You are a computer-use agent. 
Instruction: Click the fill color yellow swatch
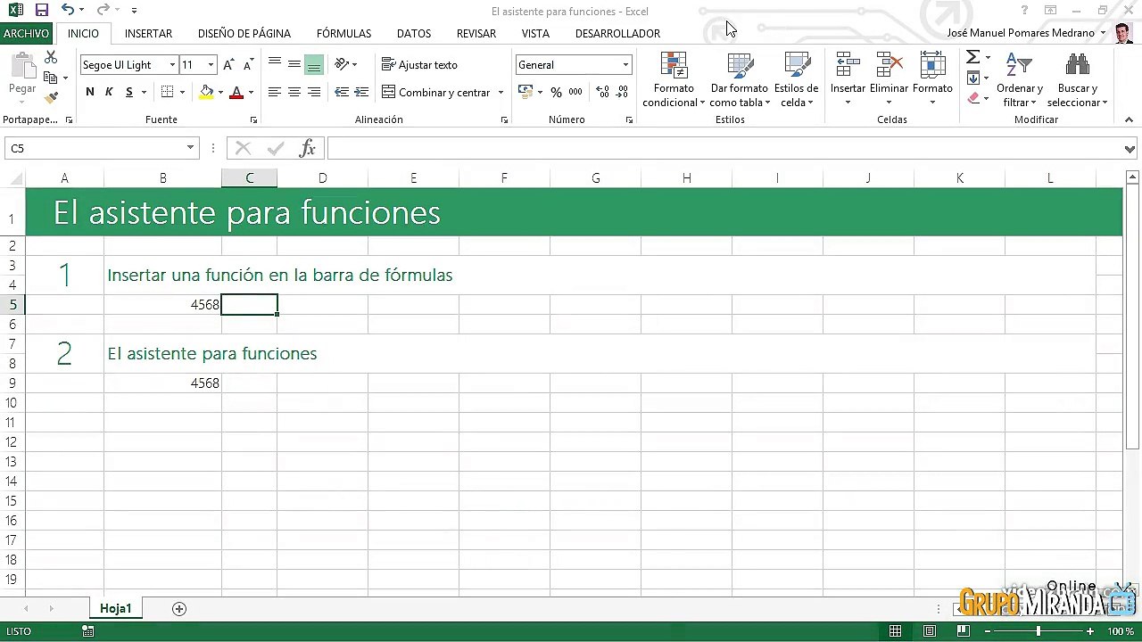pos(207,92)
